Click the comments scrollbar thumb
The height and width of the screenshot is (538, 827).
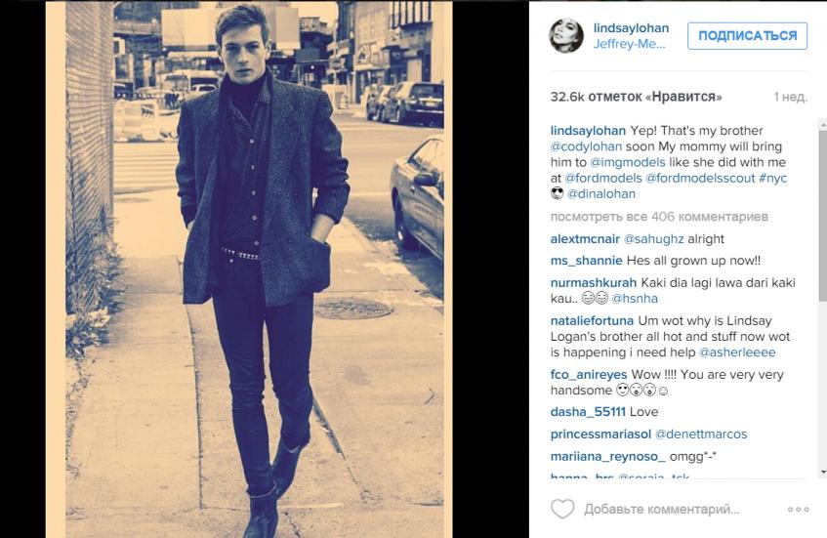tap(822, 215)
